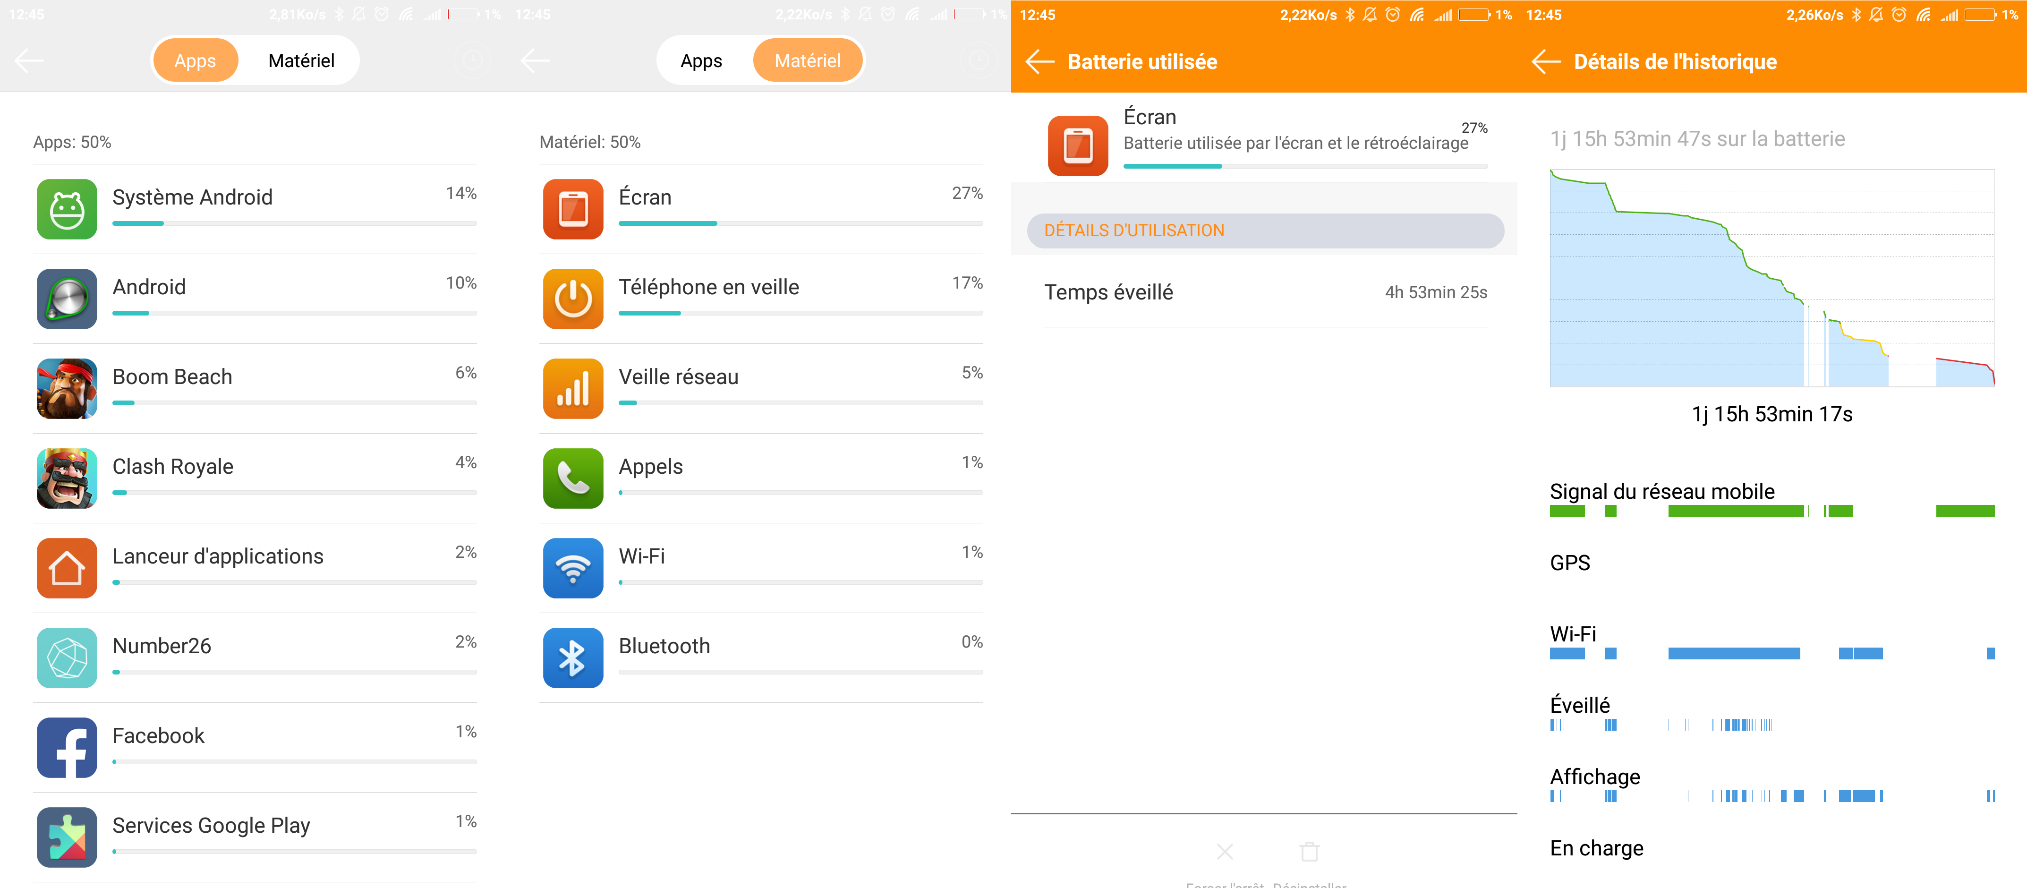Open the Facebook app icon
This screenshot has width=2027, height=888.
pos(67,748)
